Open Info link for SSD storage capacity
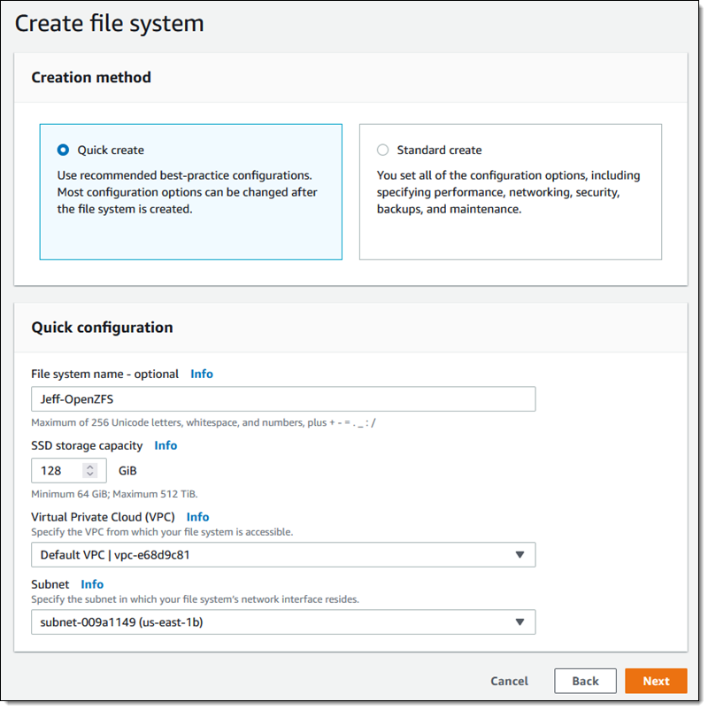This screenshot has width=708, height=710. point(165,445)
